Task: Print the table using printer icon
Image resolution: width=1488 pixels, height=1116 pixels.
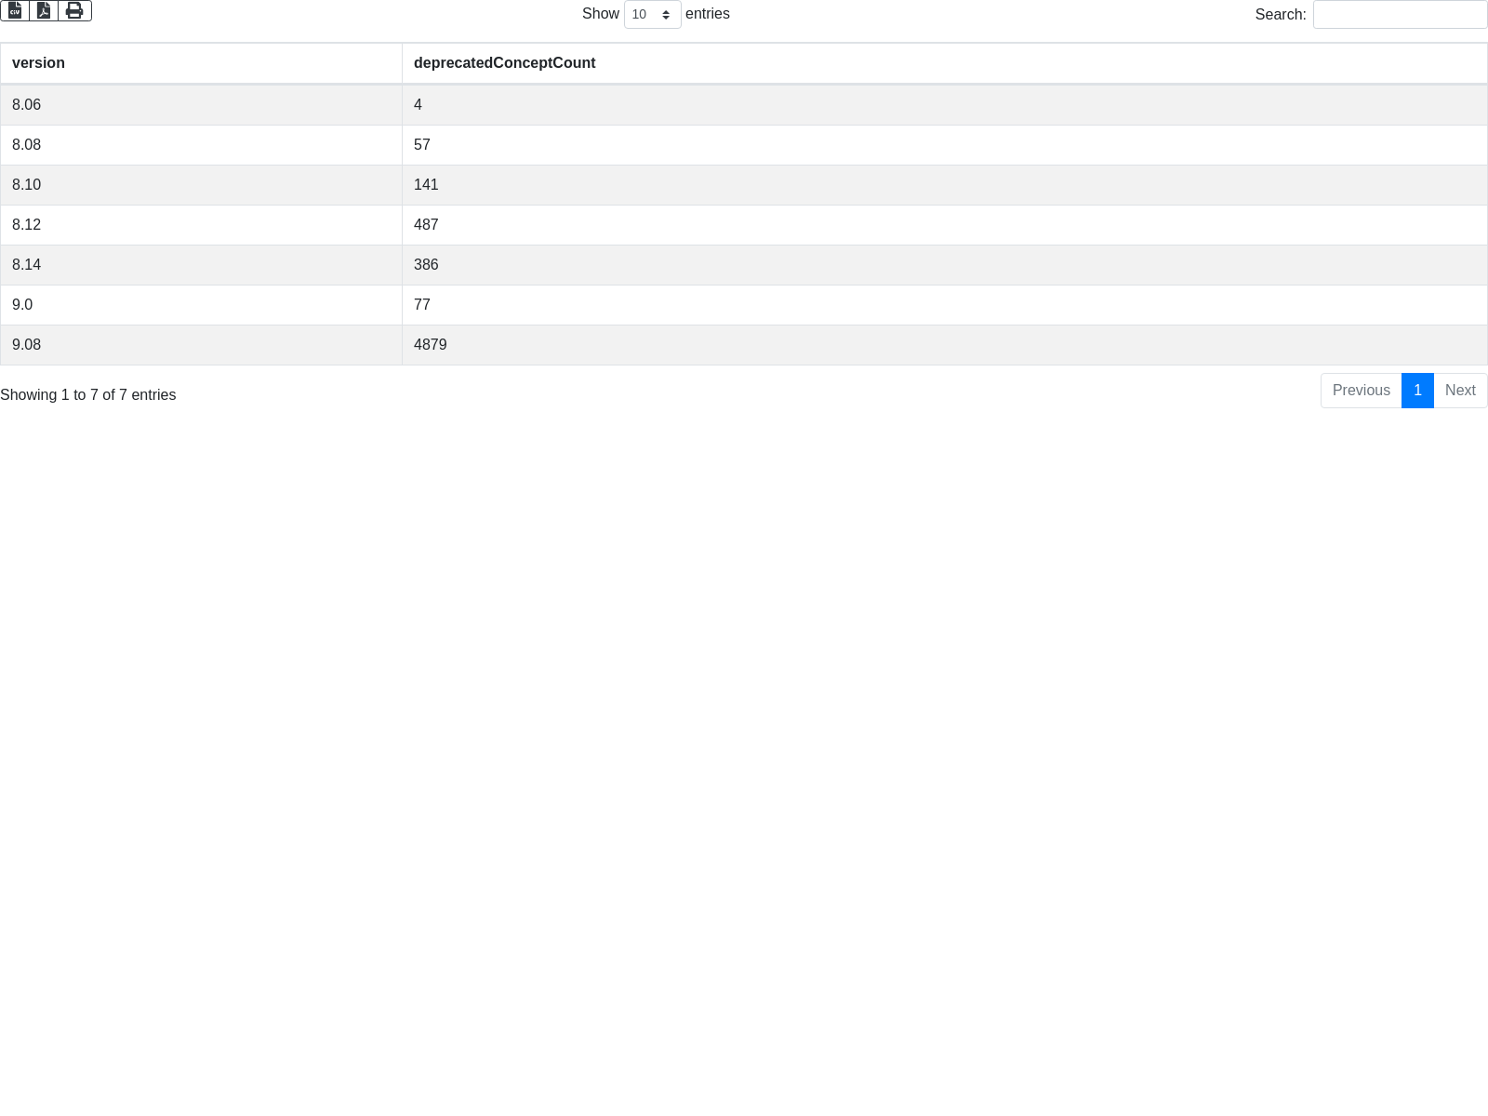Action: pos(74,10)
